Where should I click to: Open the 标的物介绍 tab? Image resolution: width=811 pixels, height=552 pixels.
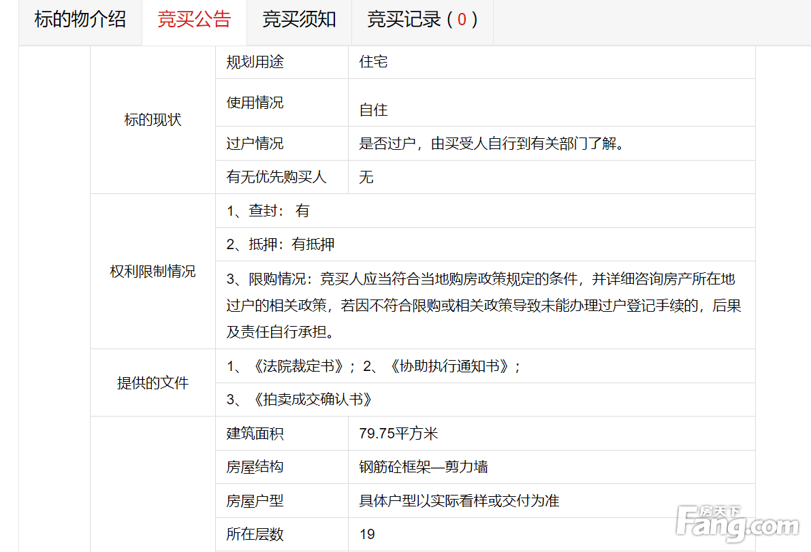[80, 20]
